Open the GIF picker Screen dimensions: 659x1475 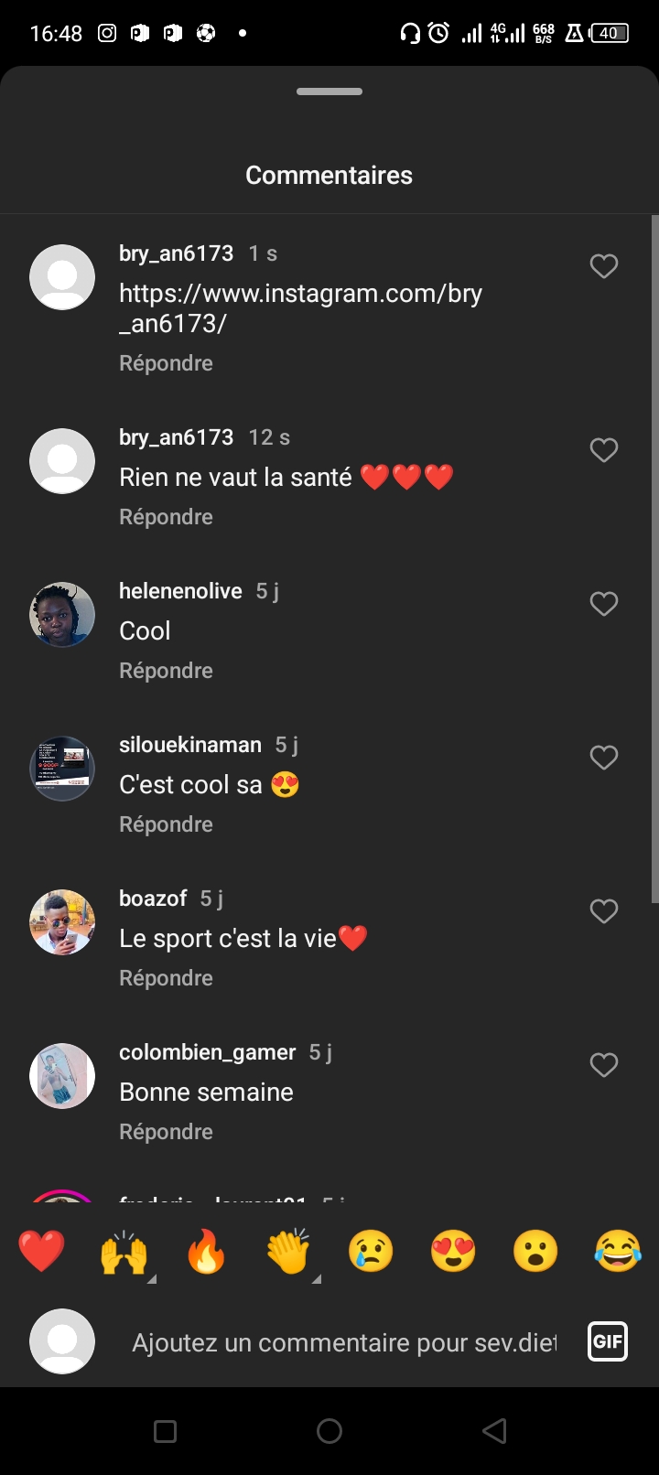pyautogui.click(x=608, y=1342)
